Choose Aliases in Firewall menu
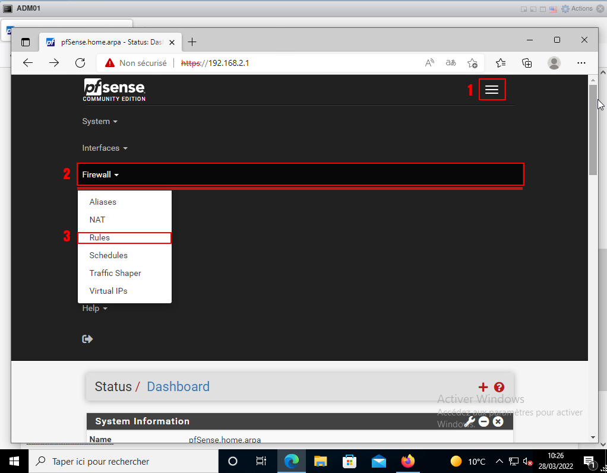The image size is (607, 473). click(103, 202)
